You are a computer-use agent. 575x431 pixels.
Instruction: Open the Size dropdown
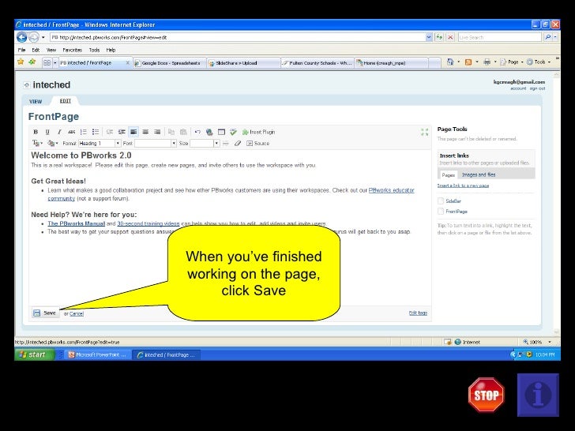click(205, 144)
